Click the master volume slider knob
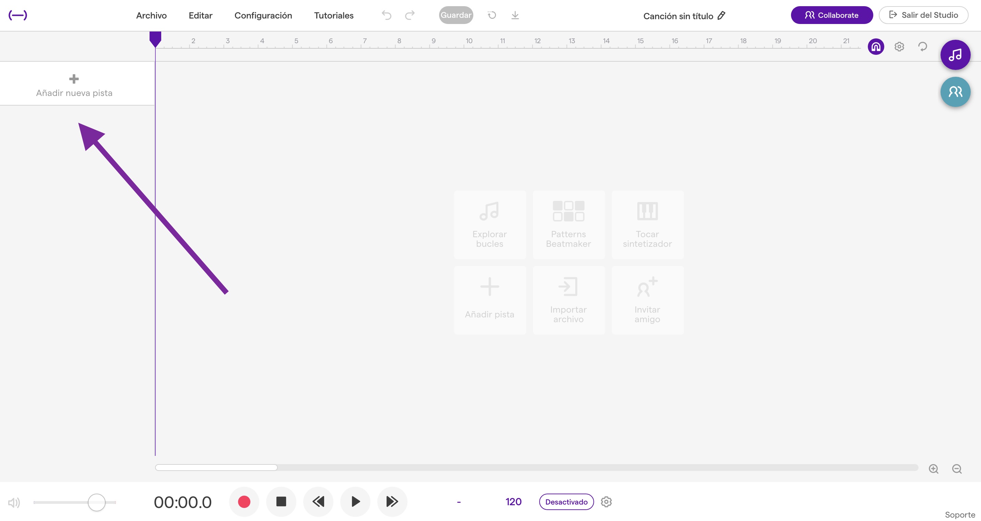The width and height of the screenshot is (981, 521). coord(96,502)
